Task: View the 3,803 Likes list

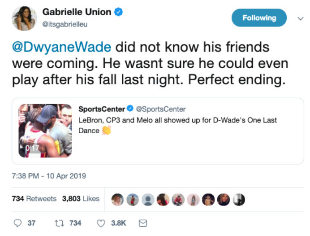Action: [81, 198]
